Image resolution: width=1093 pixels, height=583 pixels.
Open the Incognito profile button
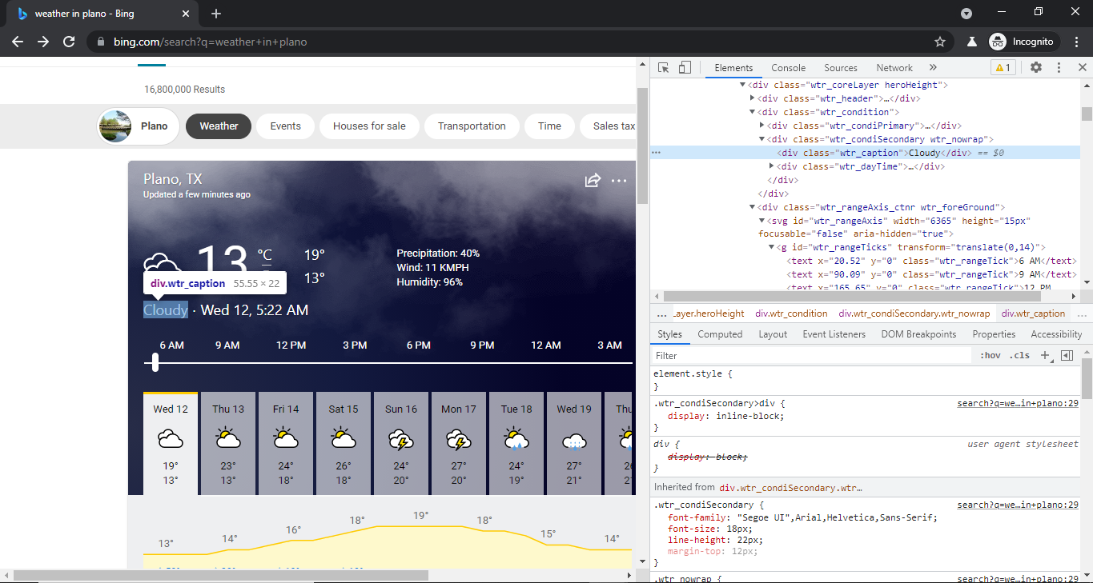tap(1023, 42)
